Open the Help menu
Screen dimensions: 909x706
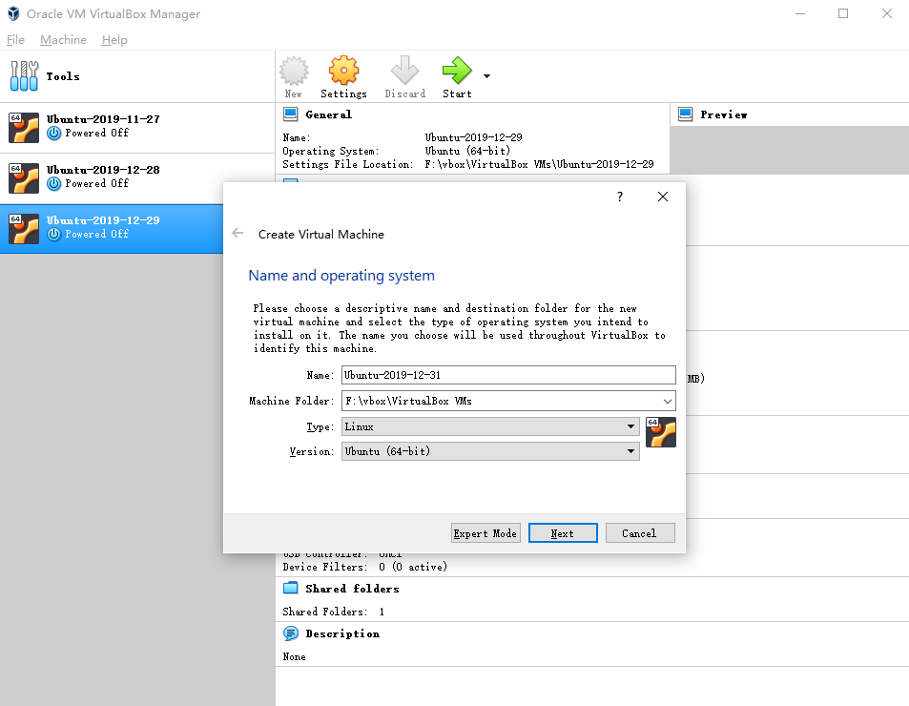pyautogui.click(x=114, y=39)
